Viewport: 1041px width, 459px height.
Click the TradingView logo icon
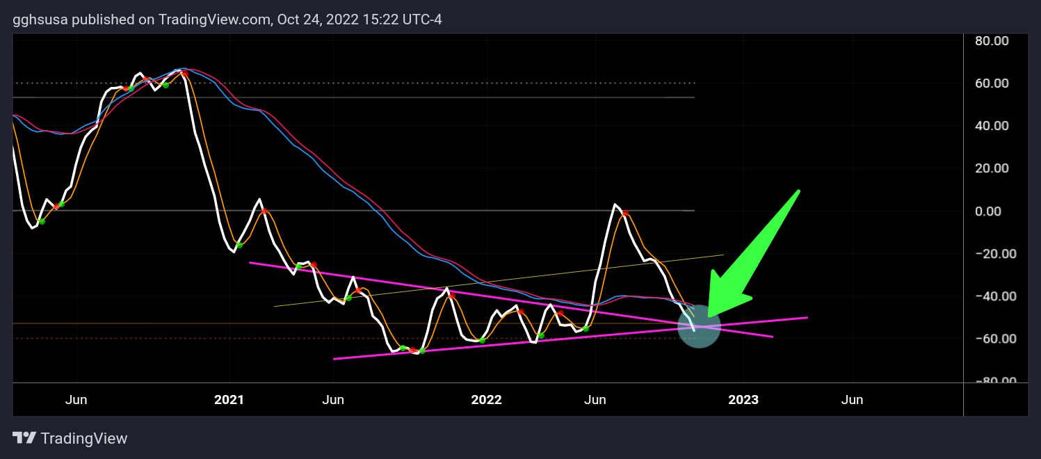click(24, 438)
